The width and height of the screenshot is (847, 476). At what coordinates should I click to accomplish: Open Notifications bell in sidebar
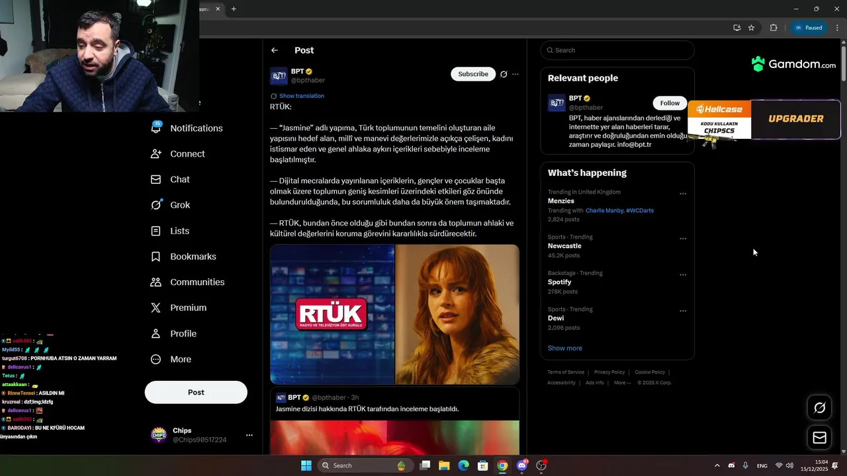pos(156,128)
